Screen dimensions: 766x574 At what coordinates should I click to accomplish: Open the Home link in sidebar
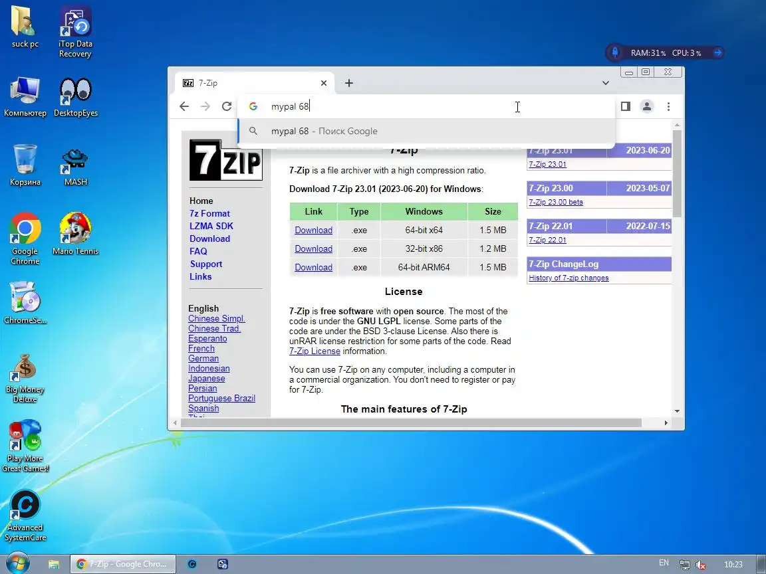[201, 201]
